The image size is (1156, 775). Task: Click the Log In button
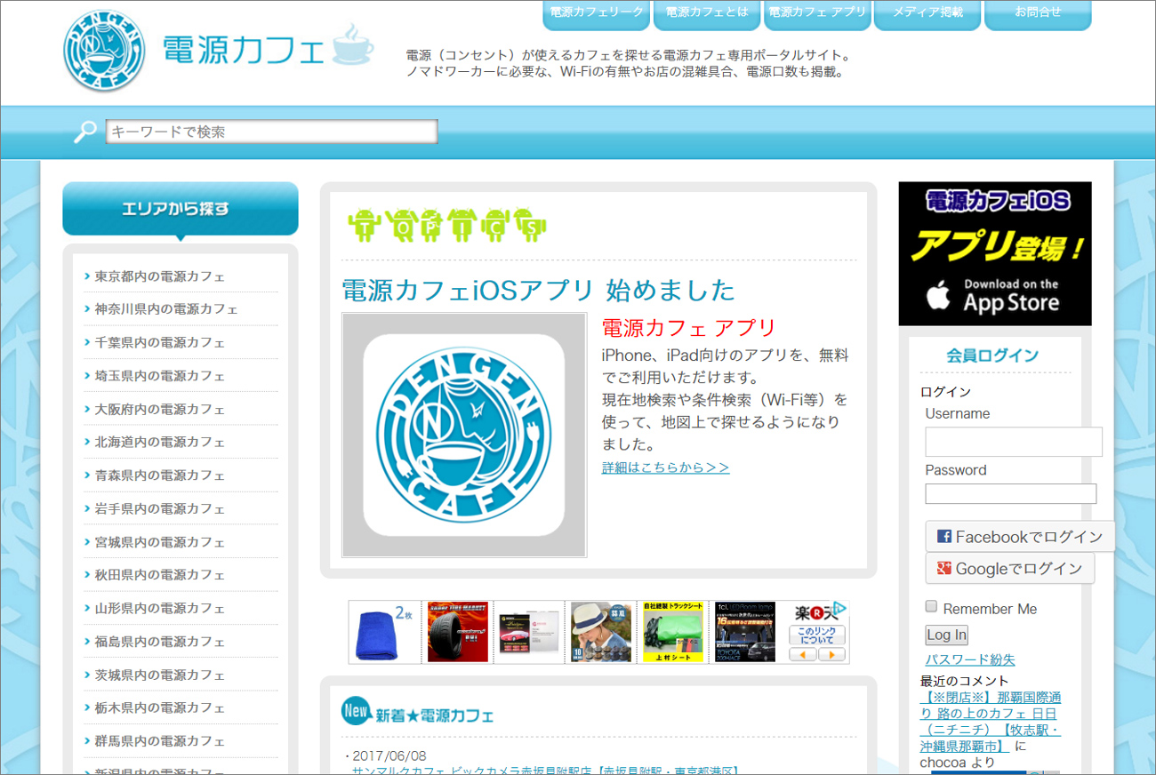pyautogui.click(x=946, y=635)
